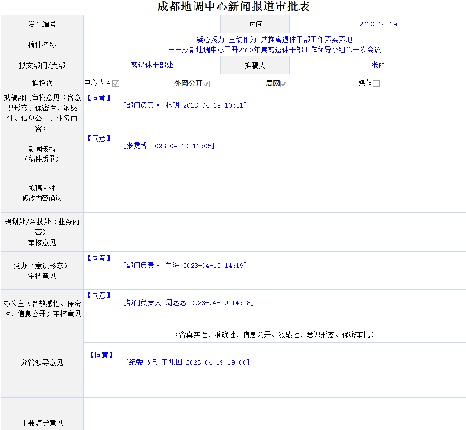466x430 pixels.
Task: Toggle the 外网公开 checkbox
Action: coord(206,84)
